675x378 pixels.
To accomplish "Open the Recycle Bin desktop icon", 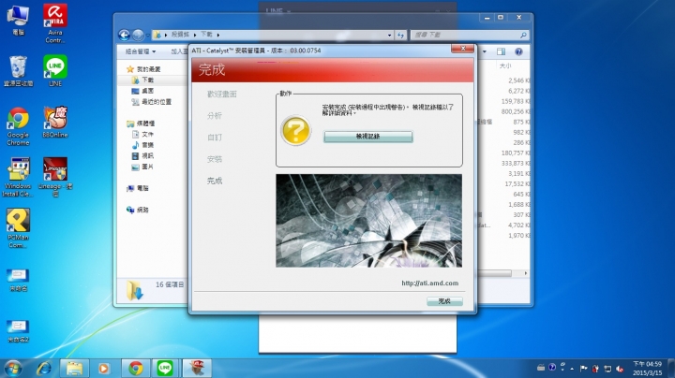I will pos(18,71).
